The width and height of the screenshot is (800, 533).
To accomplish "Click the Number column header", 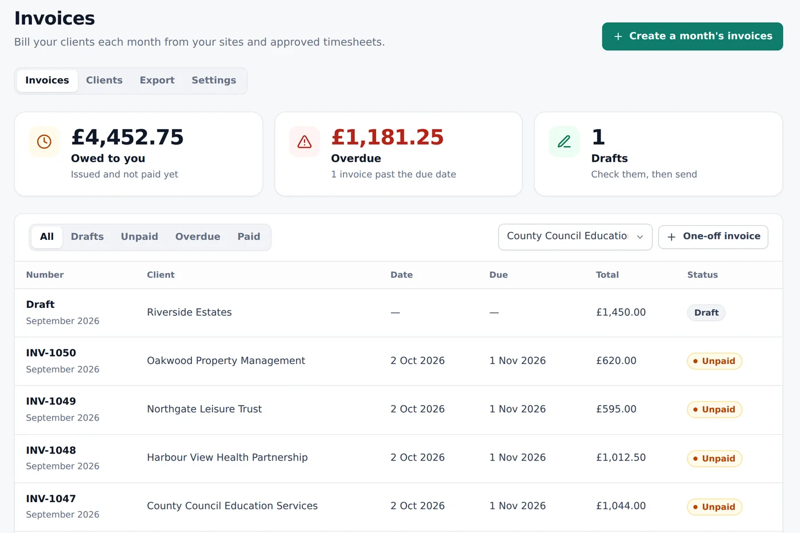I will click(x=45, y=275).
